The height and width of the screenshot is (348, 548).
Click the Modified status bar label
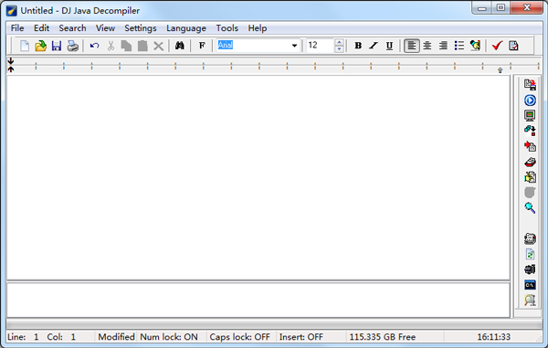pyautogui.click(x=116, y=337)
